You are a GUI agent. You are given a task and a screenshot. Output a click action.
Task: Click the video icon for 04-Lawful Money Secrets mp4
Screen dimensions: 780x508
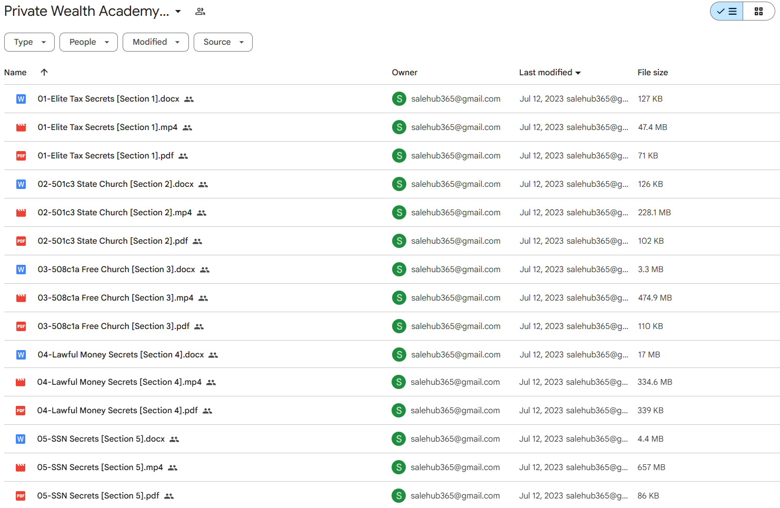click(21, 382)
